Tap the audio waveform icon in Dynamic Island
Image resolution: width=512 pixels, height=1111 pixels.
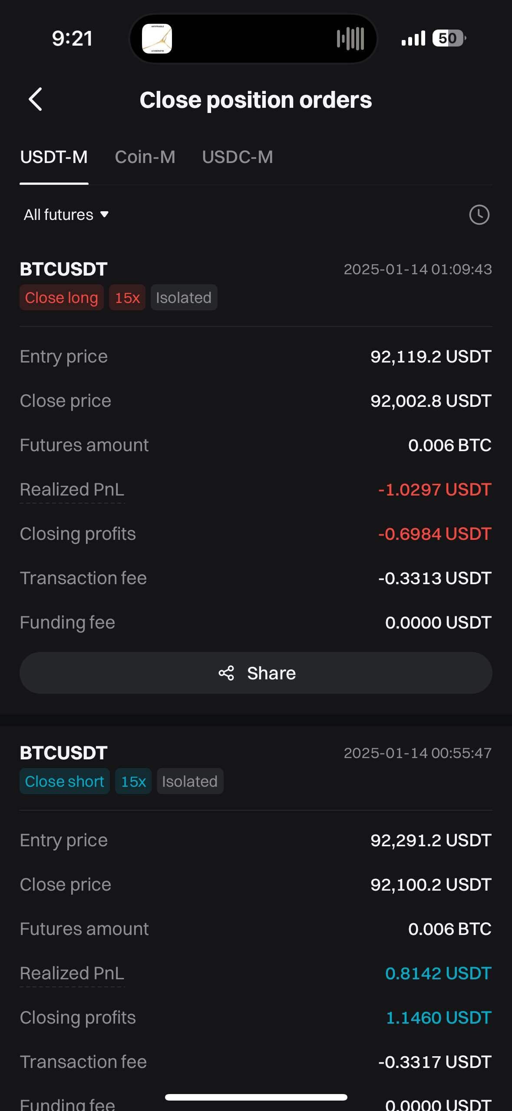coord(350,39)
